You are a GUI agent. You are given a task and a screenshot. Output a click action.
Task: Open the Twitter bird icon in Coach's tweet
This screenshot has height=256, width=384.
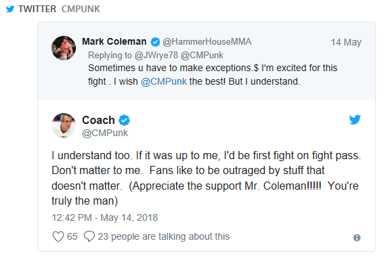point(355,120)
